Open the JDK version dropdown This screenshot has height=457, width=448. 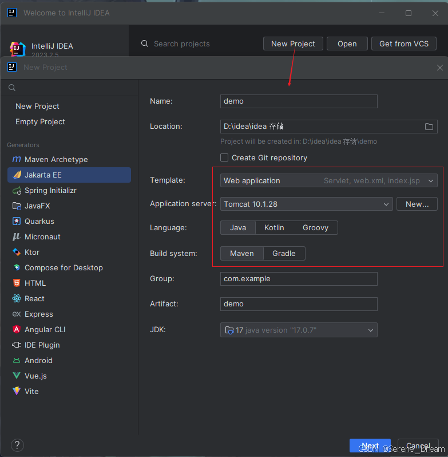pyautogui.click(x=299, y=330)
